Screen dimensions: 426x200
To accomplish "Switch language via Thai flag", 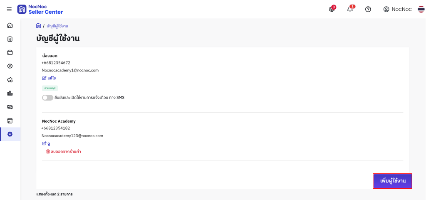I will (x=421, y=9).
